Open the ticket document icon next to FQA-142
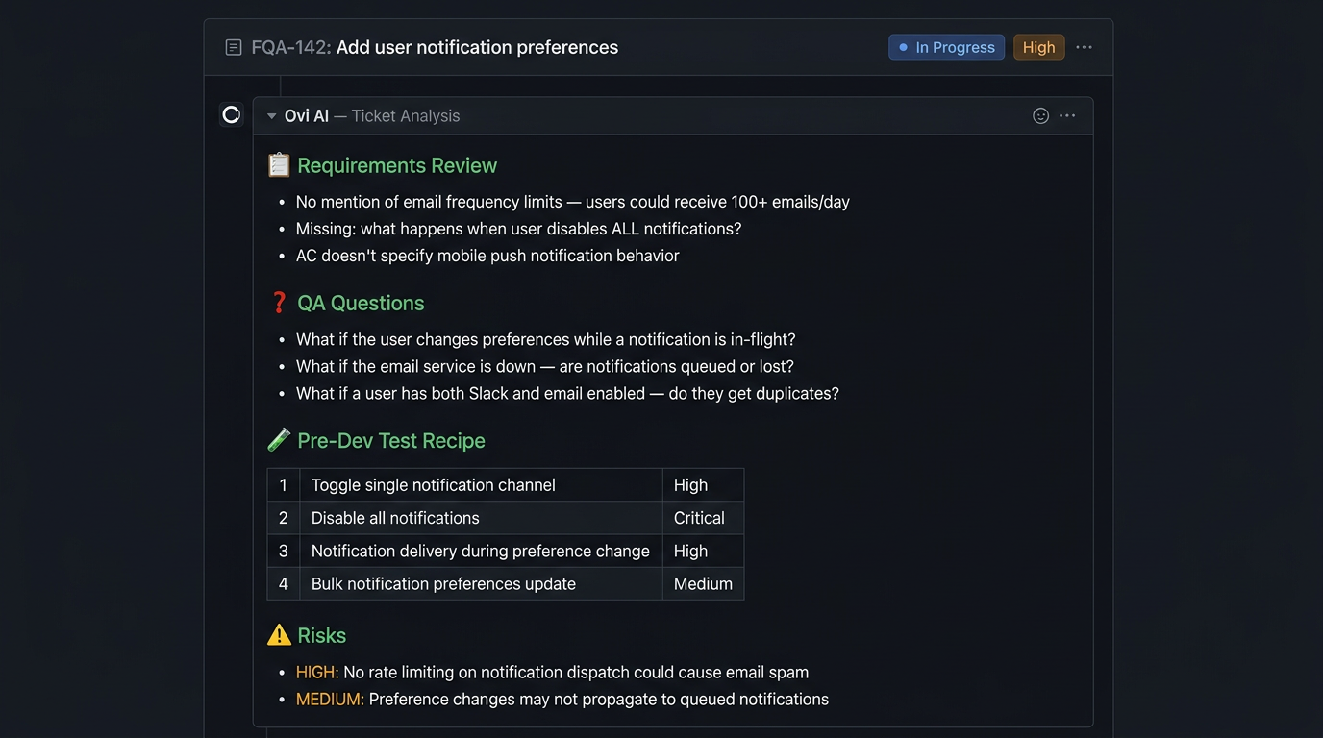1323x738 pixels. click(232, 46)
